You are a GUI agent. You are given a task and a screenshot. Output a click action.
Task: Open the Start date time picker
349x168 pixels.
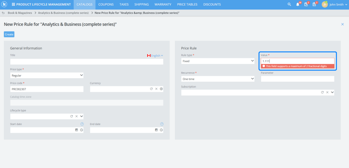(81, 130)
